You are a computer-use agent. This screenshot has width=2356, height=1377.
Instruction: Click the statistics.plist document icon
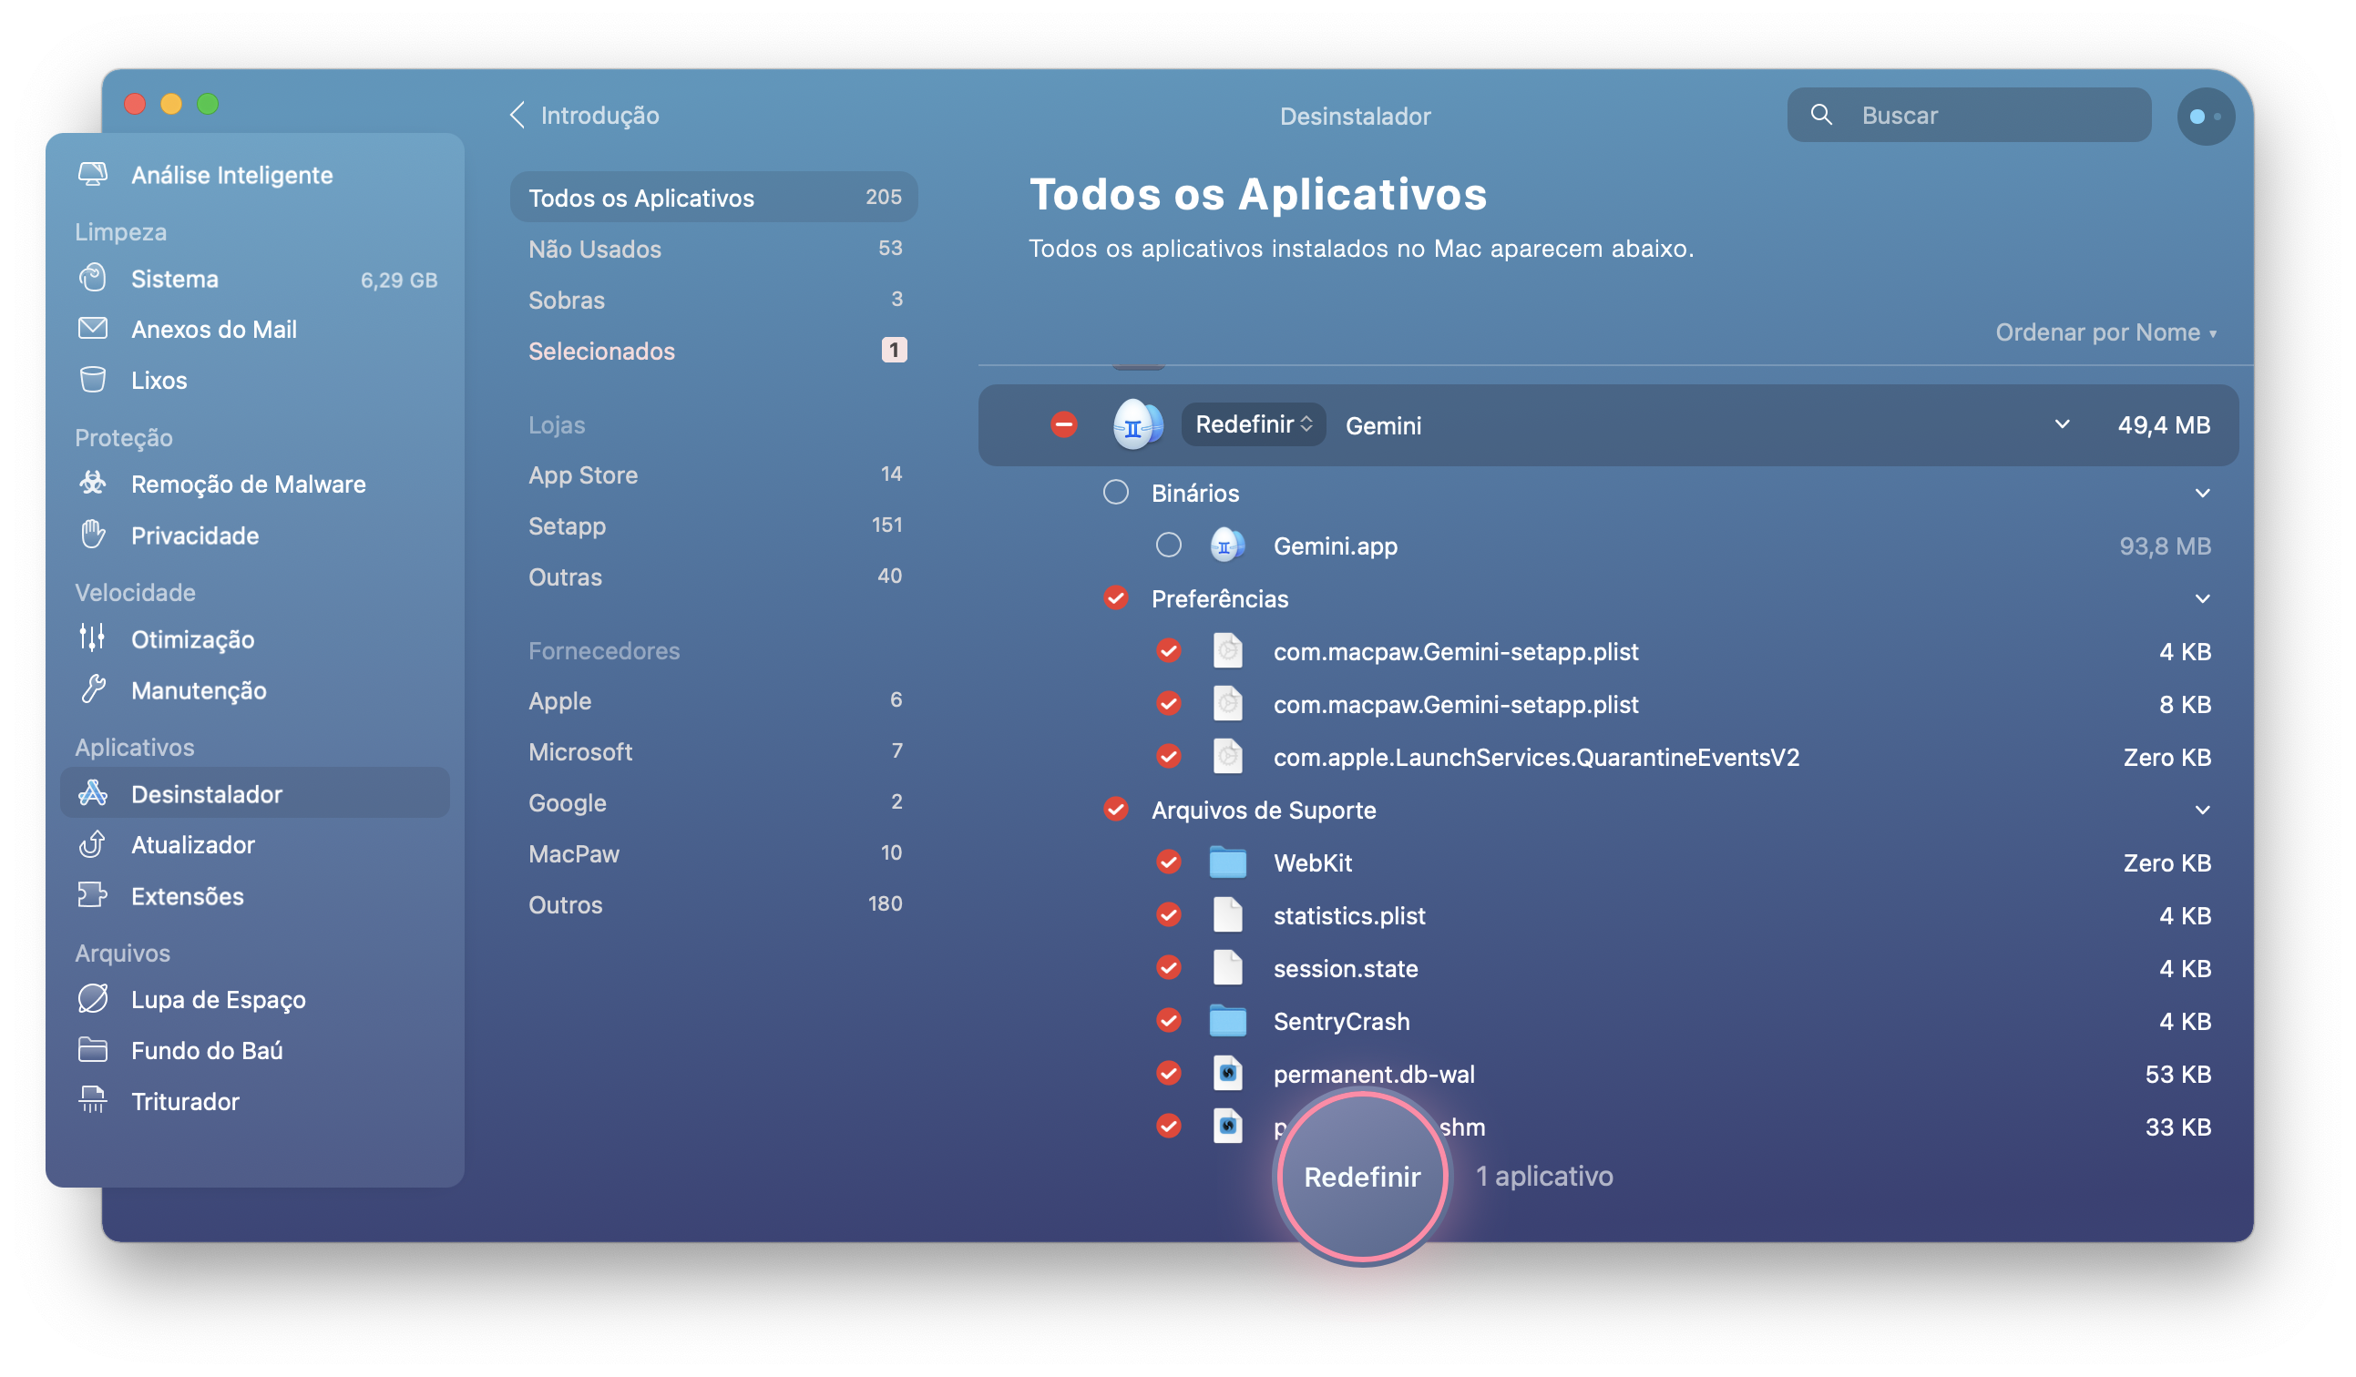point(1227,915)
